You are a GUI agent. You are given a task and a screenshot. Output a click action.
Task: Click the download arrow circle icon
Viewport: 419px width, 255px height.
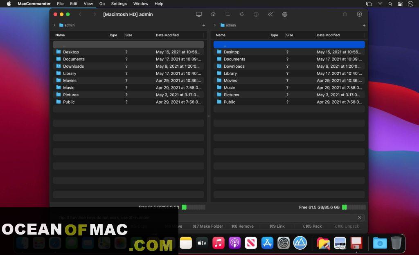[359, 14]
